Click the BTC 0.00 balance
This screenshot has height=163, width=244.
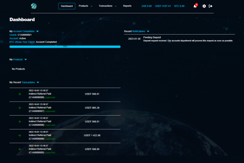point(179,6)
